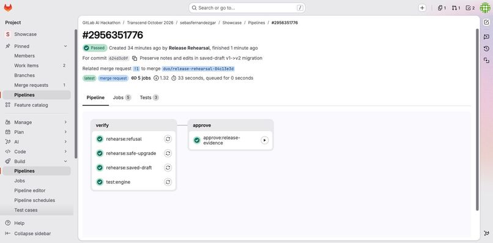This screenshot has width=493, height=243.
Task: Collapse the pinned section chevron
Action: pos(65,47)
